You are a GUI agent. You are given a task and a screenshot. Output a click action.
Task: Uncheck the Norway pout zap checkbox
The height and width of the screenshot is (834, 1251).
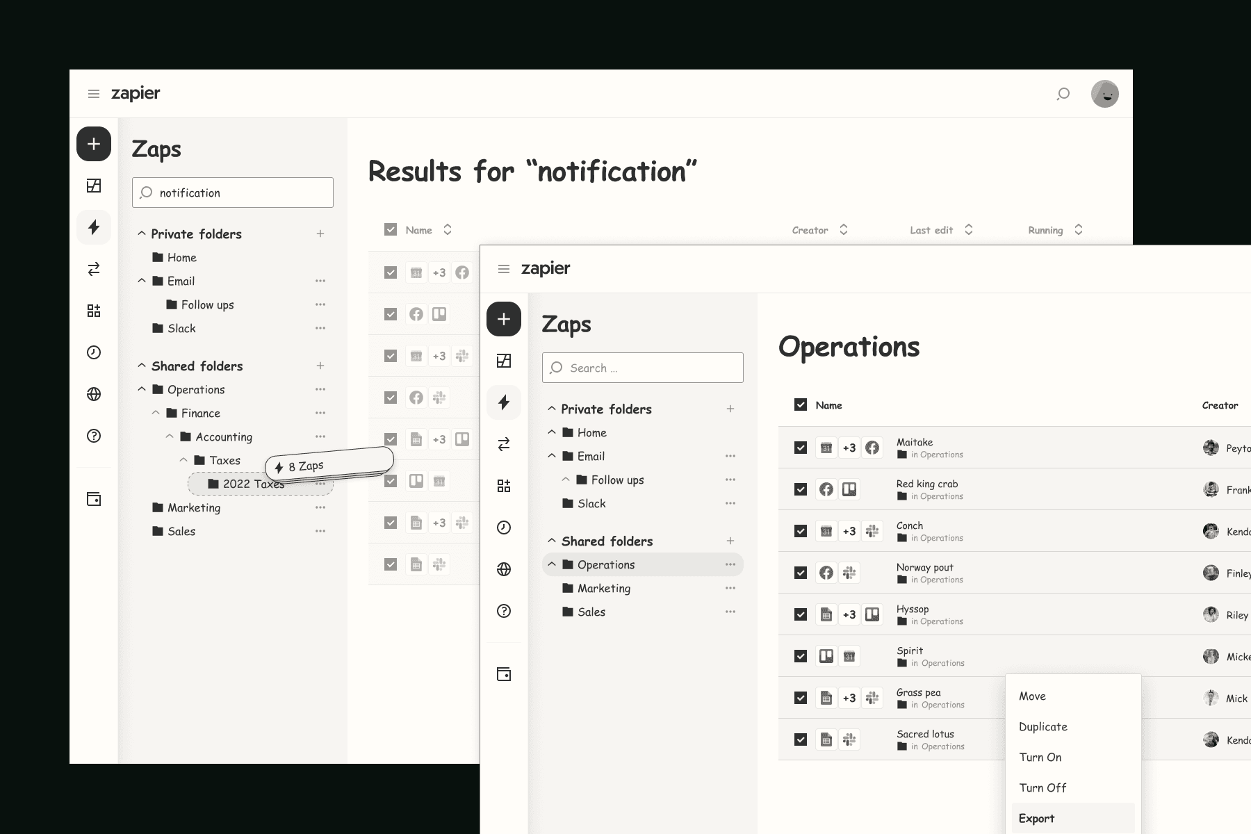coord(801,573)
